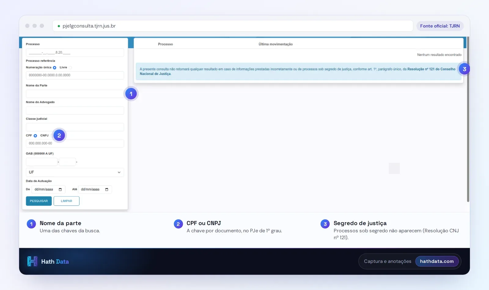The width and height of the screenshot is (489, 290).
Task: Click the PESQUISAR button
Action: [x=39, y=201]
